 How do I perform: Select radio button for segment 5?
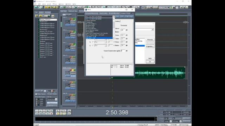tap(93, 42)
